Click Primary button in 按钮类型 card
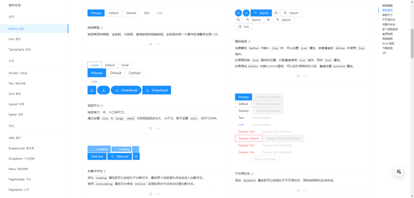 [96, 13]
